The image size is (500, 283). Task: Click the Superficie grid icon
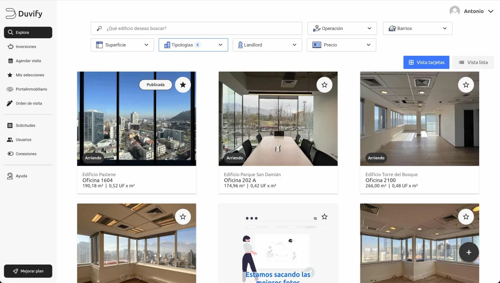[99, 45]
